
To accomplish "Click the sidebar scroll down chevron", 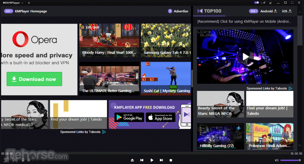I will click(x=300, y=145).
